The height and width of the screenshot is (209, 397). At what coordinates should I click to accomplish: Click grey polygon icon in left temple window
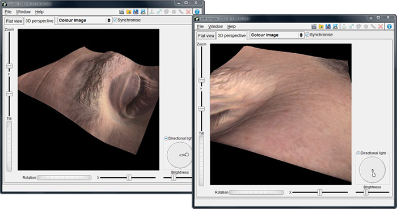(x=358, y=26)
